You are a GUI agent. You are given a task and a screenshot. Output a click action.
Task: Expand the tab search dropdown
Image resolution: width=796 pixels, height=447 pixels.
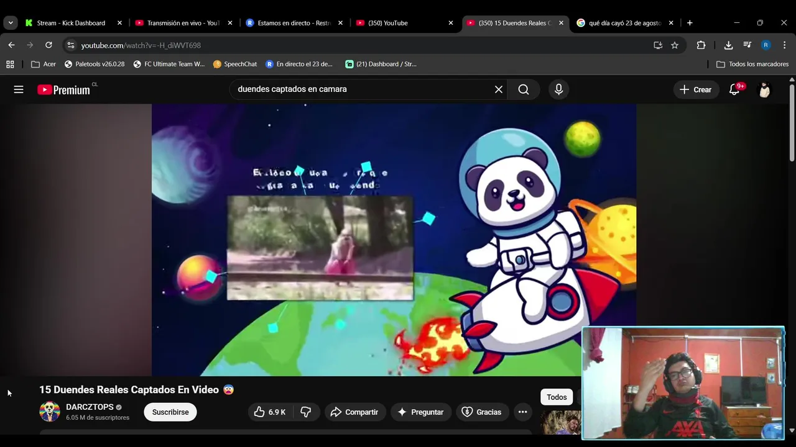click(x=10, y=23)
